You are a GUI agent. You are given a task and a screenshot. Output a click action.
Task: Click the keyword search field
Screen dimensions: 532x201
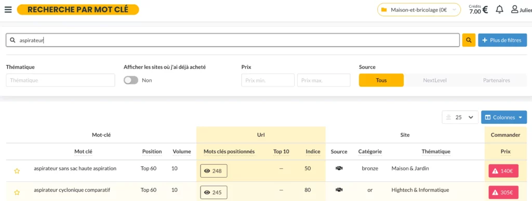(233, 40)
